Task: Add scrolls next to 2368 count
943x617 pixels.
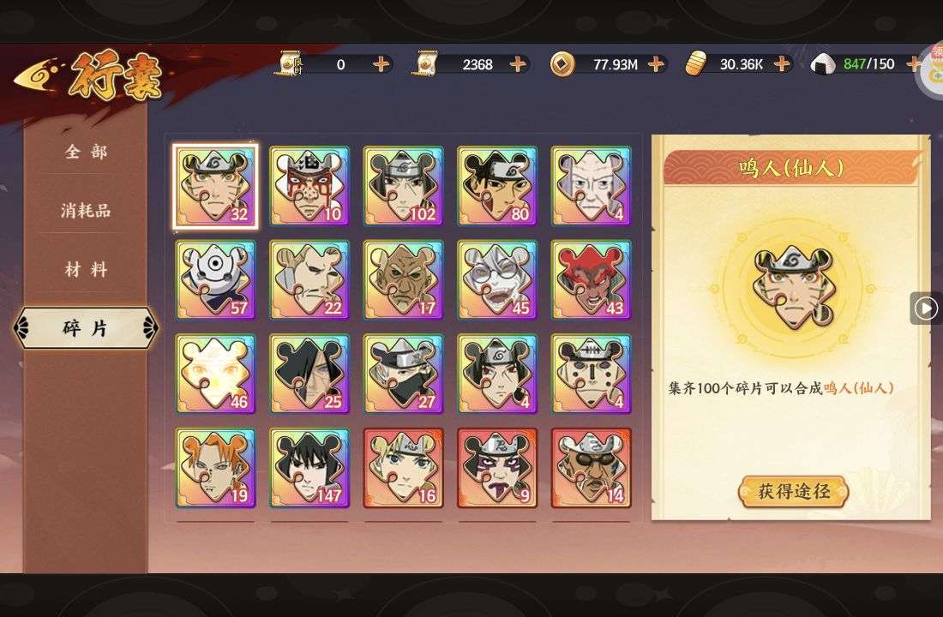Action: (x=517, y=63)
